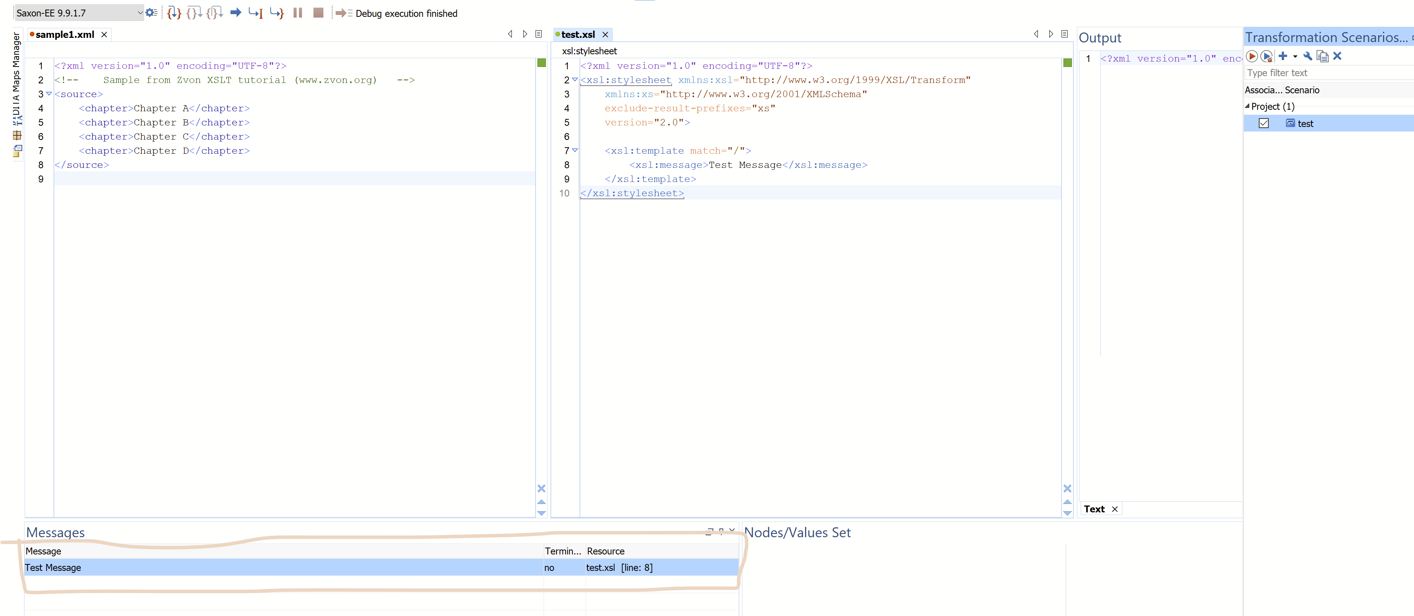Click grid icon in left sidebar
The image size is (1414, 616).
[x=17, y=135]
